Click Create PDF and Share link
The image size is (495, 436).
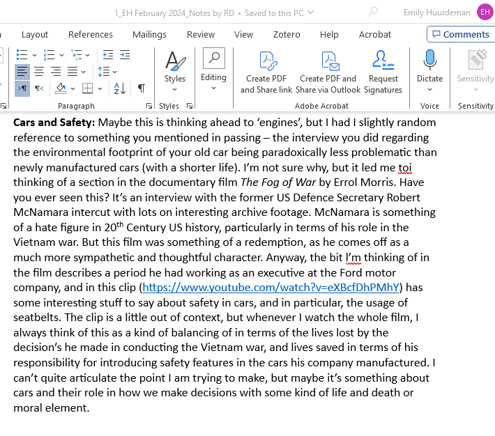click(x=266, y=73)
